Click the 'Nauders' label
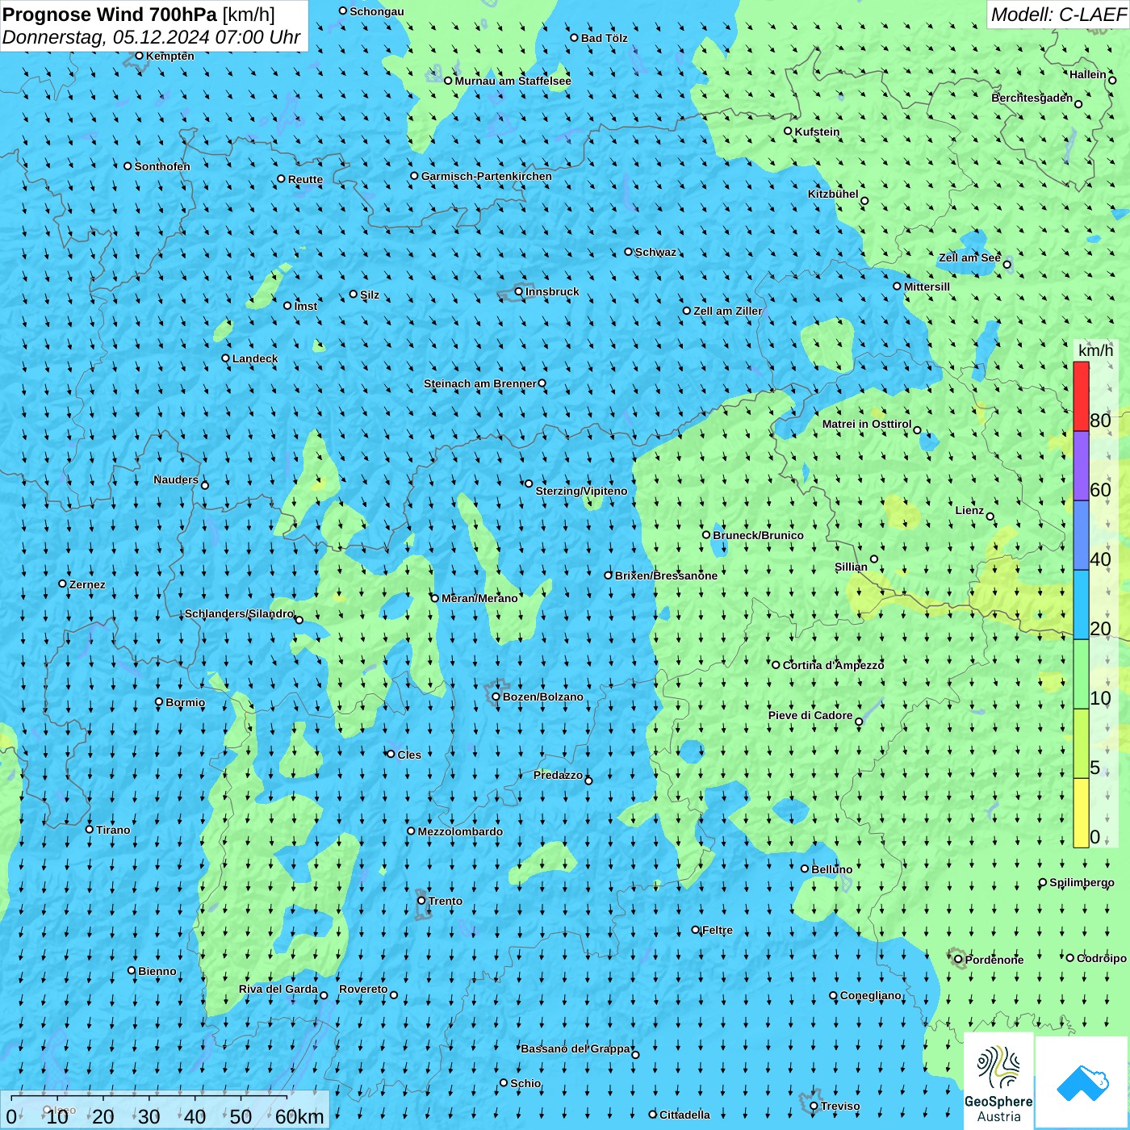The width and height of the screenshot is (1130, 1130). pyautogui.click(x=176, y=479)
